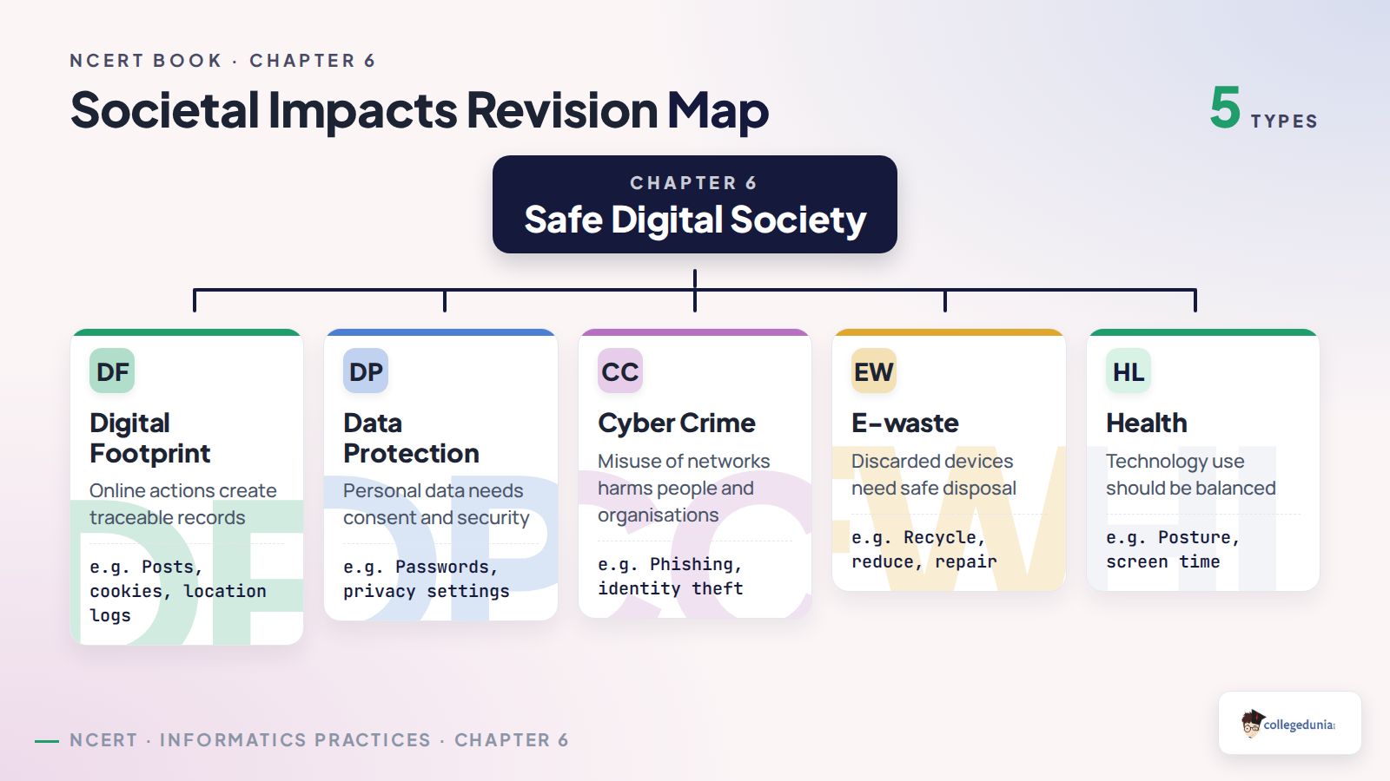Click the 'NCERT BOOK · CHAPTER 6' header label
1390x781 pixels.
tap(222, 61)
